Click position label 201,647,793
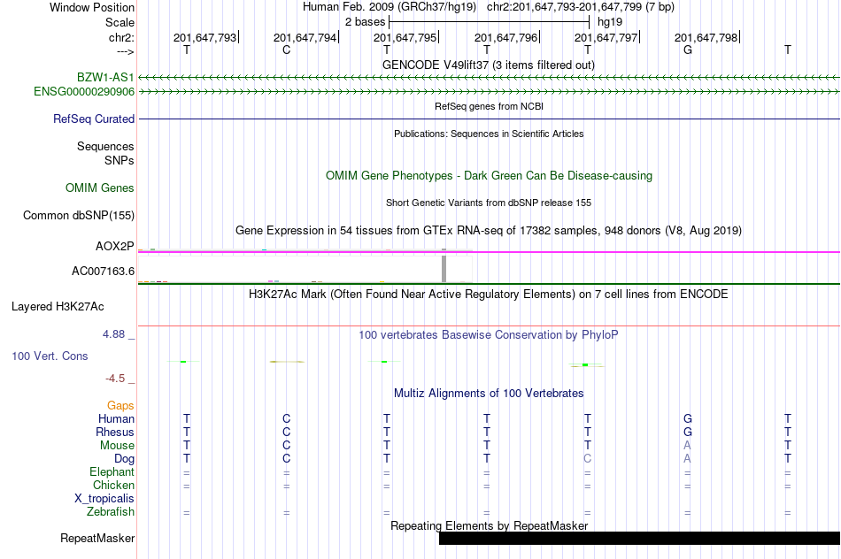Screen dimensions: 841x559 [204, 37]
